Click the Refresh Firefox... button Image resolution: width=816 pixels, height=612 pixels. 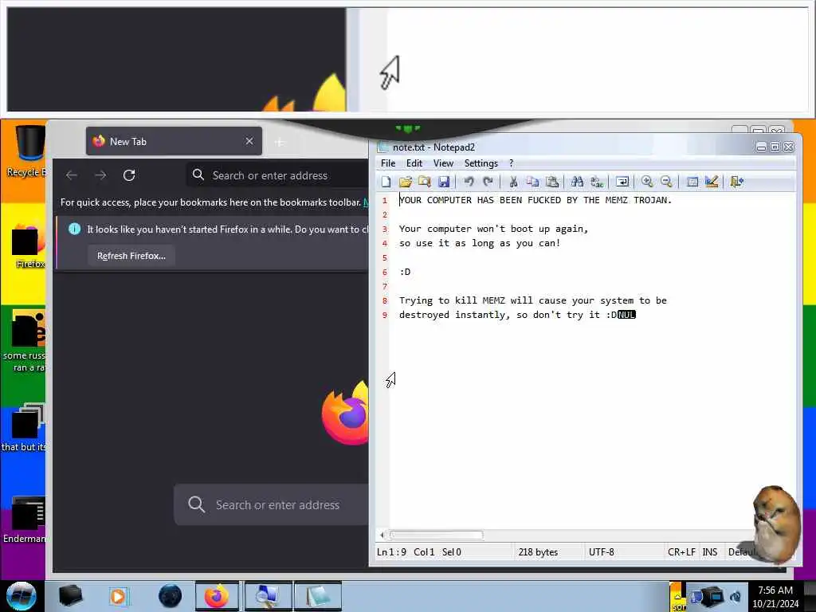131,256
